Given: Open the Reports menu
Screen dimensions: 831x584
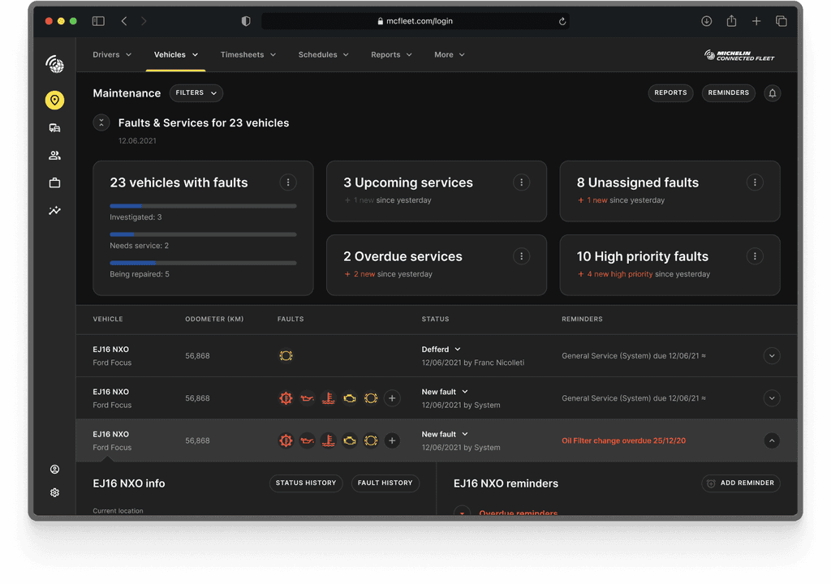Looking at the screenshot, I should (x=391, y=54).
